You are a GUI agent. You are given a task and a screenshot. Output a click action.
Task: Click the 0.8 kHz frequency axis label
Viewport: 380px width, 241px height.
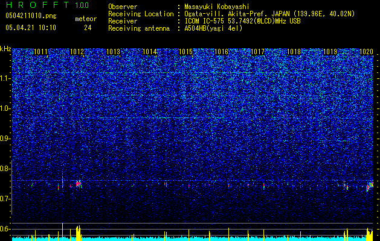pos(5,169)
